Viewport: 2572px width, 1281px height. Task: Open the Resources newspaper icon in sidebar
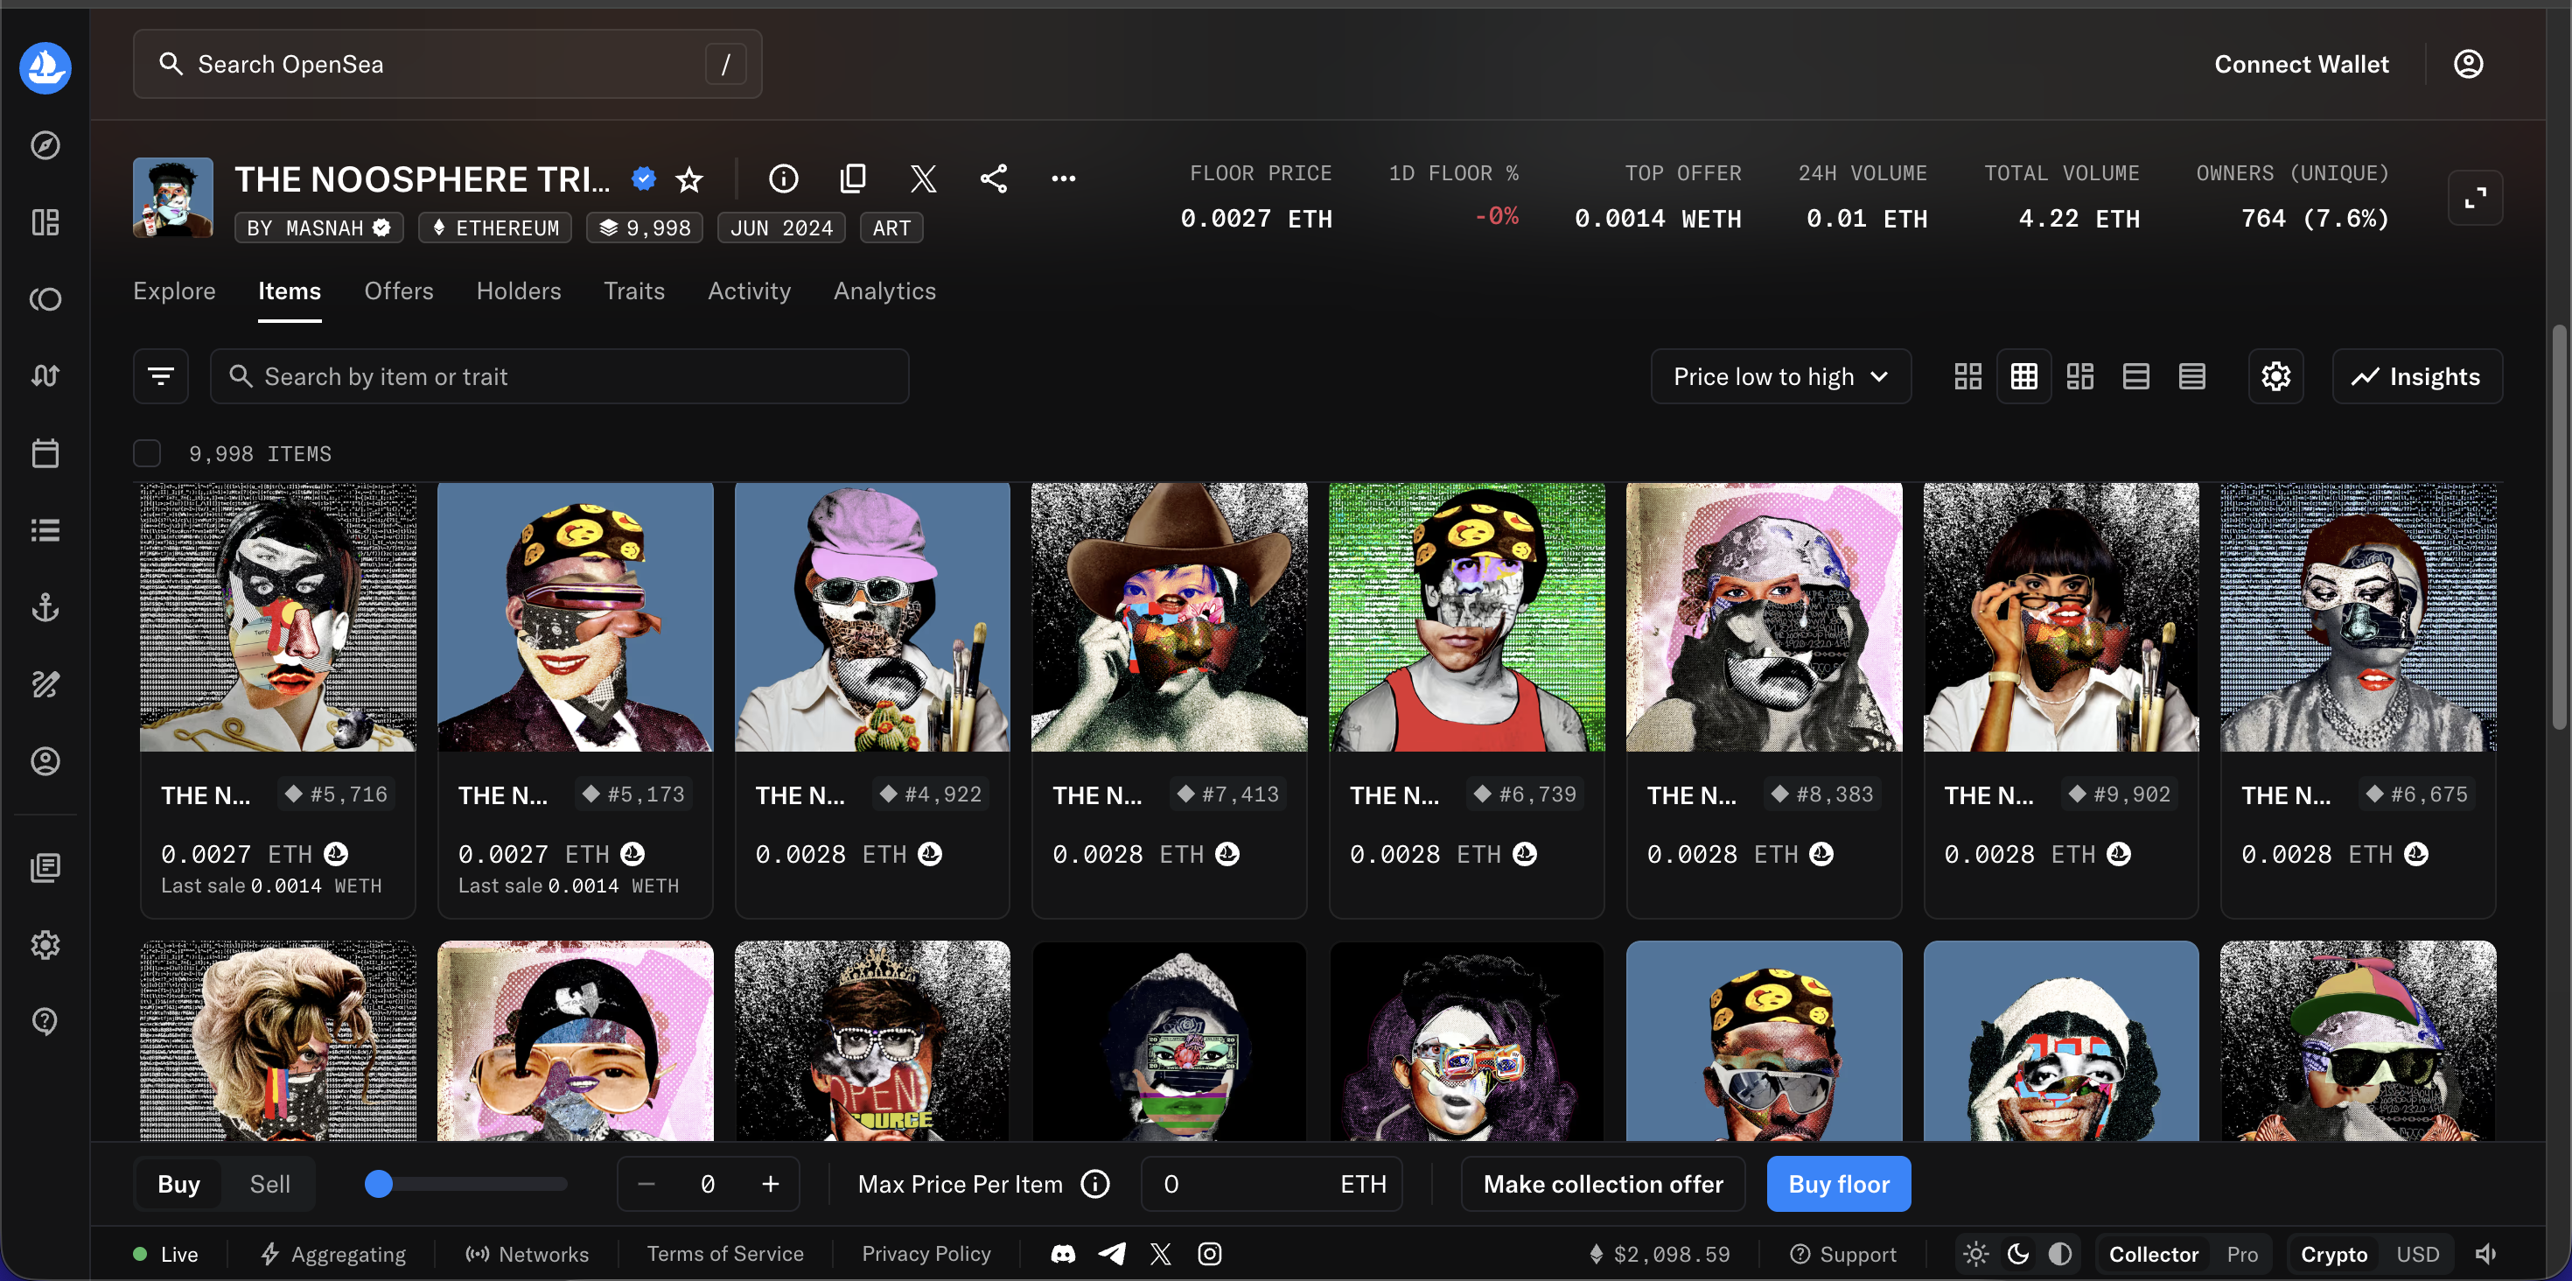click(x=45, y=868)
